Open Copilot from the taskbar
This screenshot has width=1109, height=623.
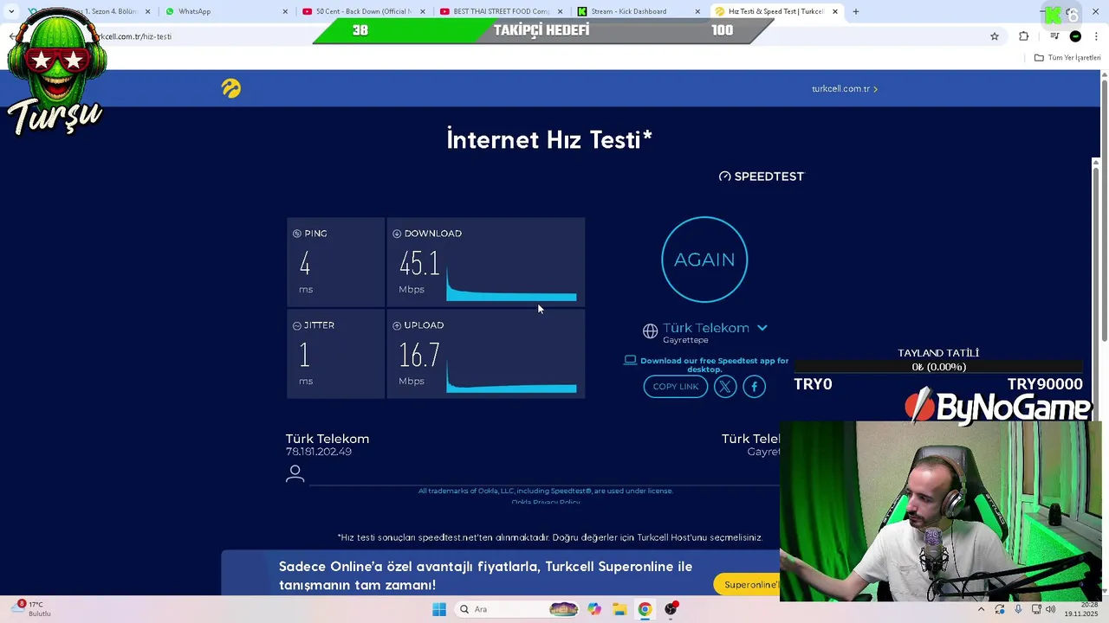594,609
